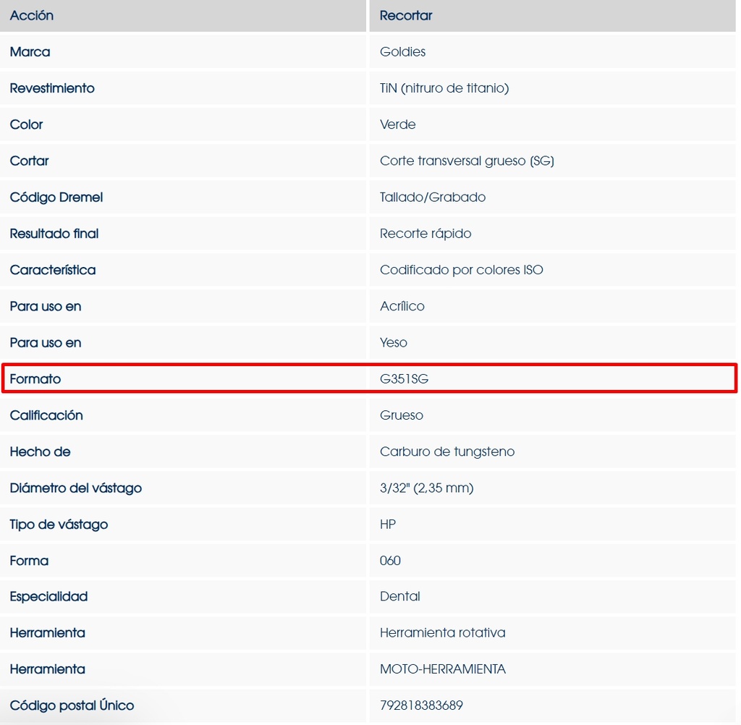Select the Dental specialty value
Image resolution: width=741 pixels, height=725 pixels.
point(400,596)
